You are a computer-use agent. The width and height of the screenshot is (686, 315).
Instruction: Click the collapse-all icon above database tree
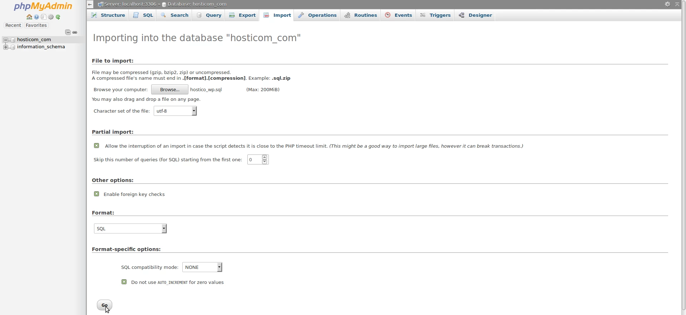tap(68, 32)
